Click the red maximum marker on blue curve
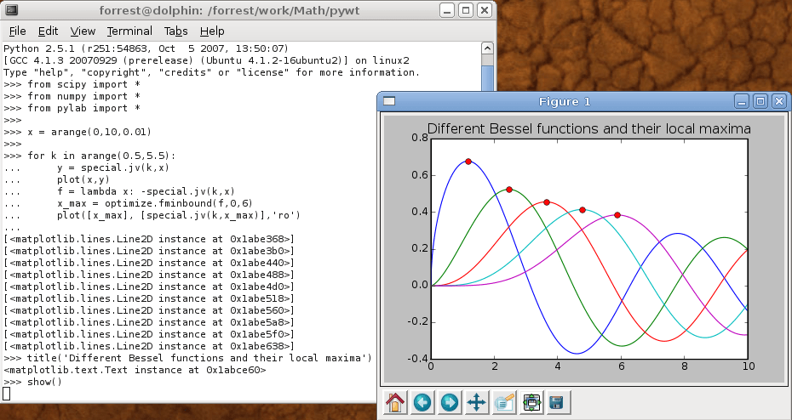 coord(468,161)
